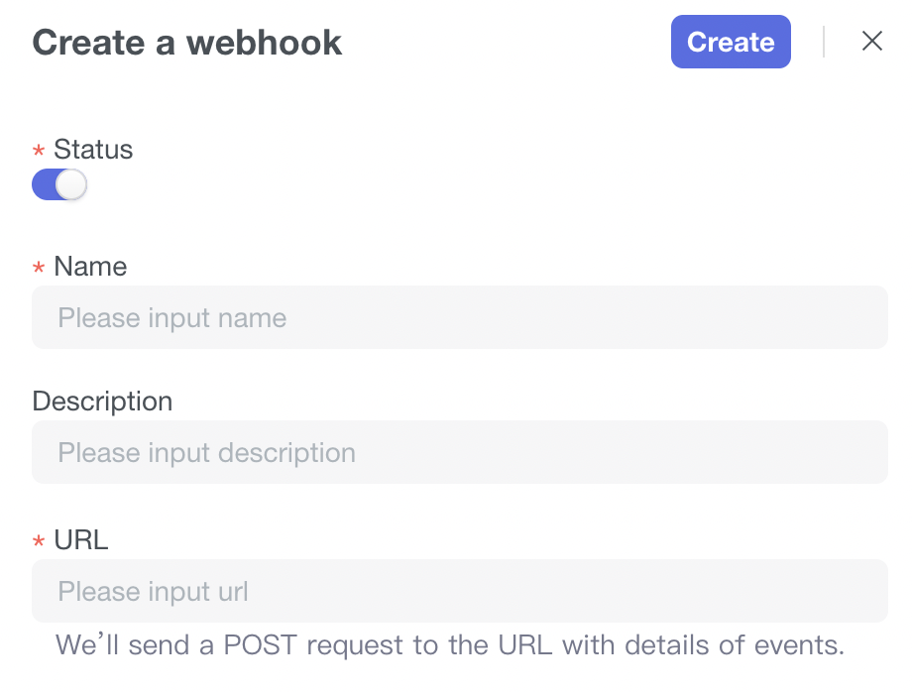
Task: Click the Name field label
Action: click(x=90, y=267)
